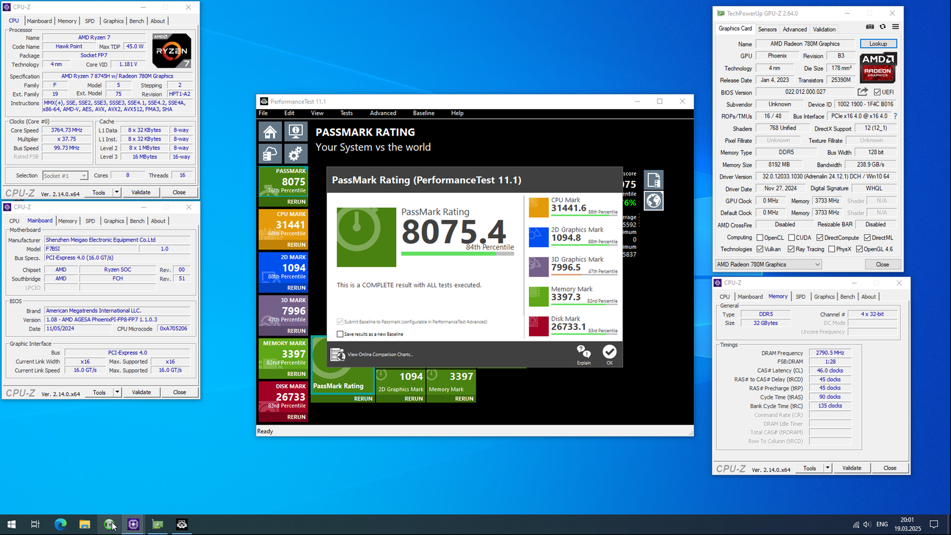Screen dimensions: 951x535
Task: Open the GPU-Z hamburger menu icon
Action: (x=895, y=27)
